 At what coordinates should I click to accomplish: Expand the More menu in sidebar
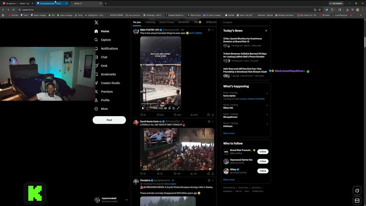click(101, 109)
